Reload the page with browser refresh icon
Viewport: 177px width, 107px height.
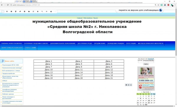coord(8,5)
